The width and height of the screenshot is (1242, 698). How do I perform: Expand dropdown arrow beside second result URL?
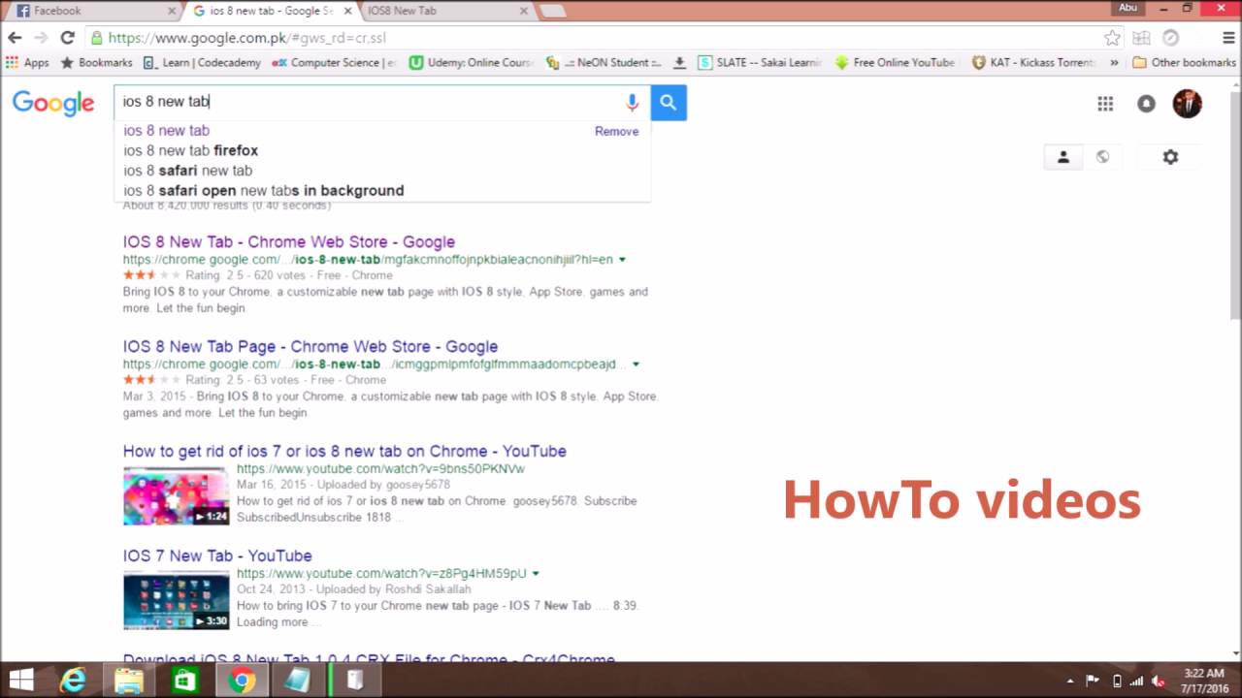636,365
